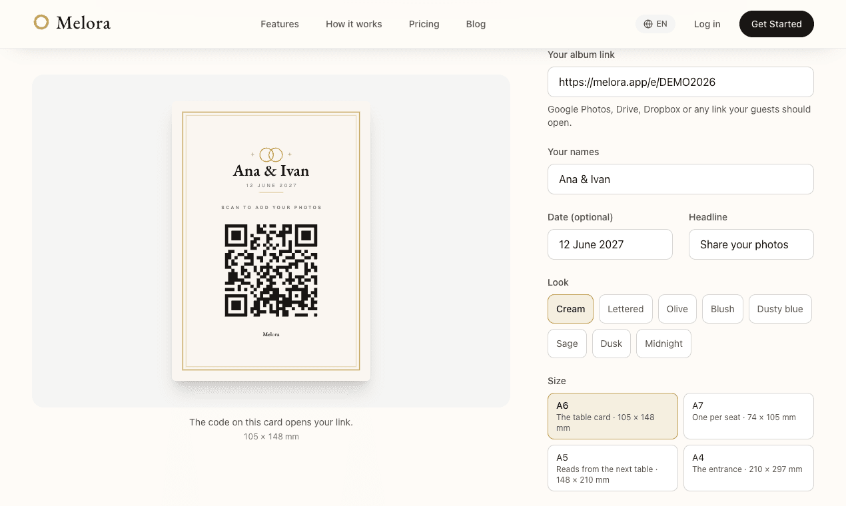The image size is (846, 506).
Task: Click the small Melora footer mark on the card
Action: (x=271, y=334)
